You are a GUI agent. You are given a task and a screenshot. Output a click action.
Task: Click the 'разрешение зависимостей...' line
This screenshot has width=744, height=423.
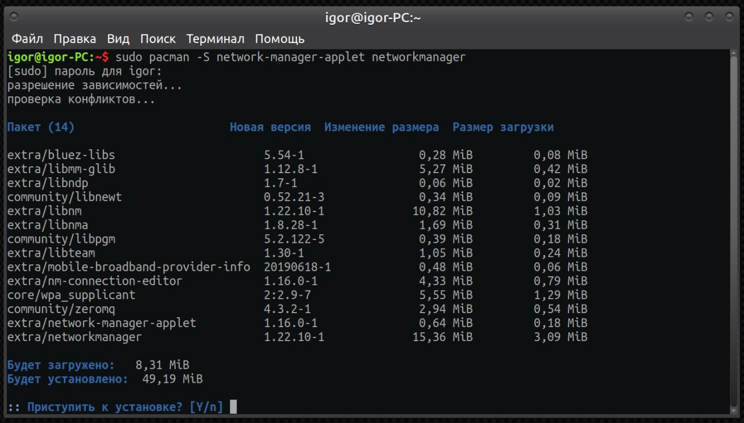(95, 85)
